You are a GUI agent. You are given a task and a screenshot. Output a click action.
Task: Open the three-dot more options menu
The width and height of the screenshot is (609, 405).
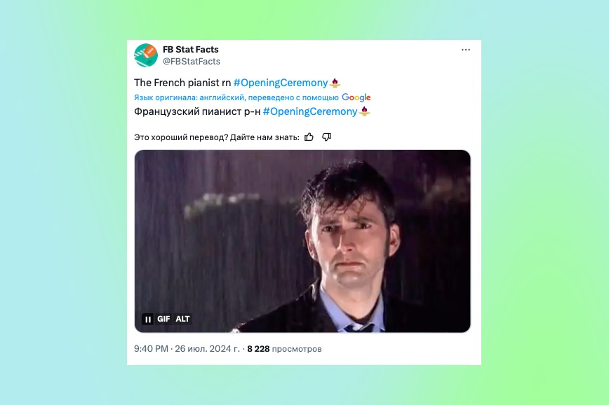(466, 50)
